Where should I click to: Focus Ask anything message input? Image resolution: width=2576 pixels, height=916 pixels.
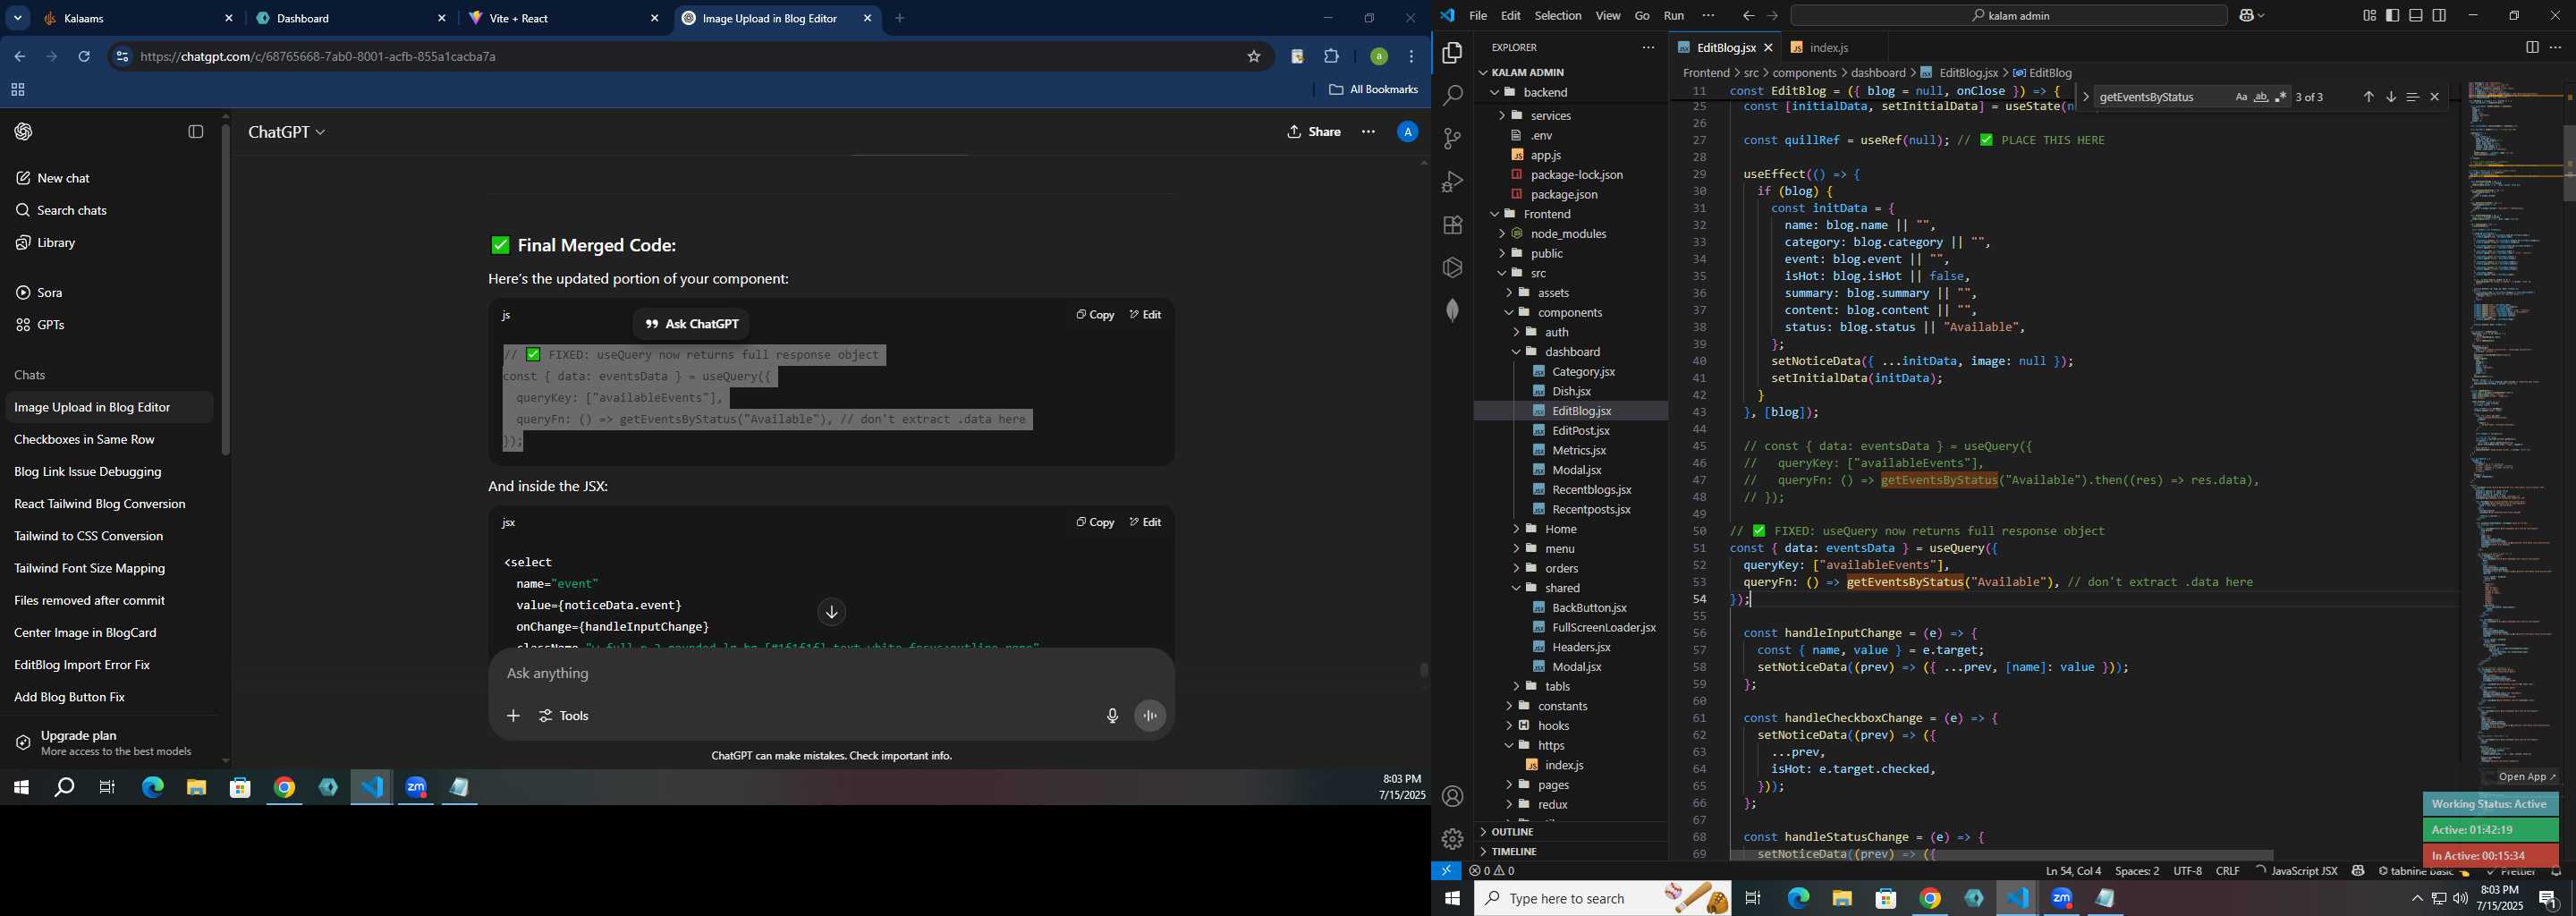(830, 674)
